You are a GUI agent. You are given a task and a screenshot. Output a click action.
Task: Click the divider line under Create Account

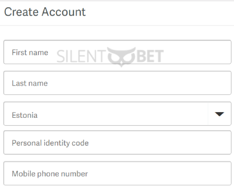pyautogui.click(x=117, y=26)
